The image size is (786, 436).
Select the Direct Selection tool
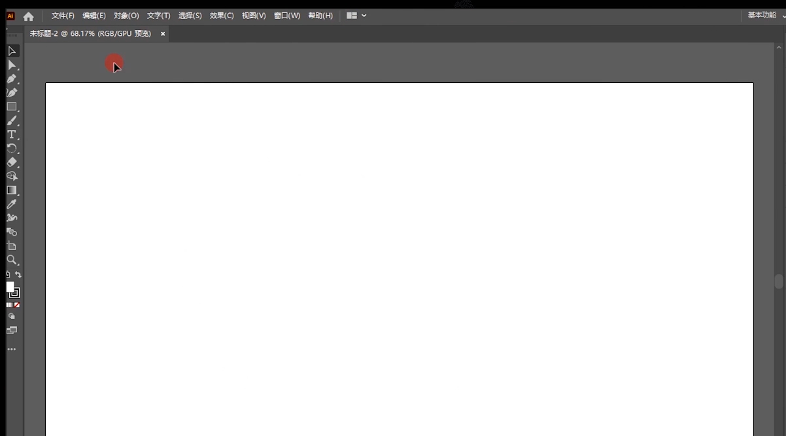(11, 65)
